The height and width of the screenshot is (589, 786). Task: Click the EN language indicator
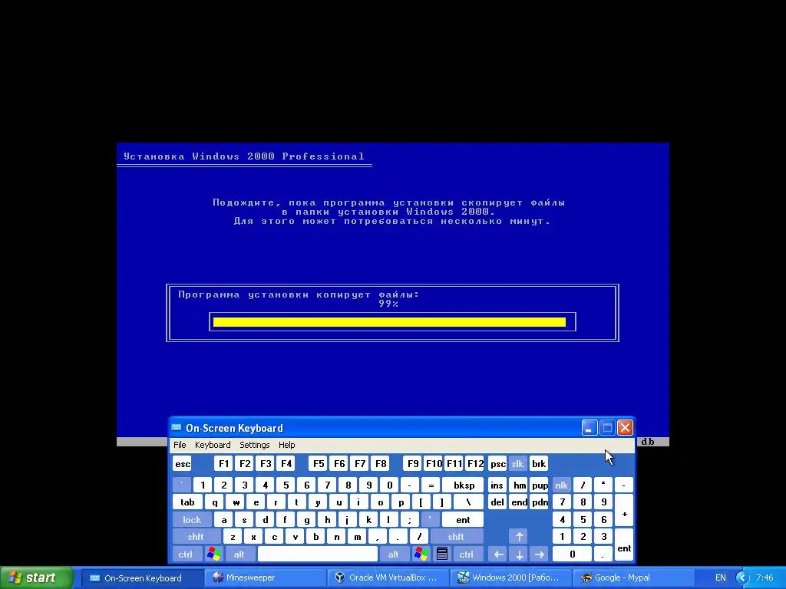(720, 577)
